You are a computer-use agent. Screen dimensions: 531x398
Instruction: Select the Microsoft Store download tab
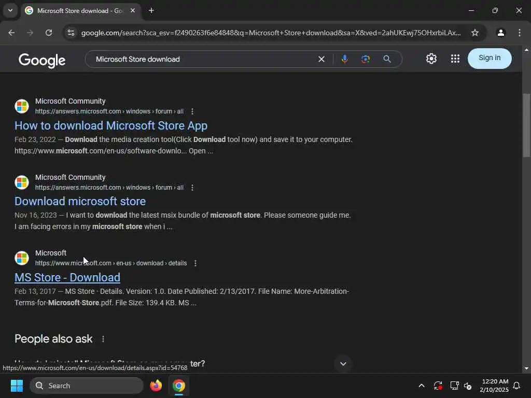tap(81, 10)
